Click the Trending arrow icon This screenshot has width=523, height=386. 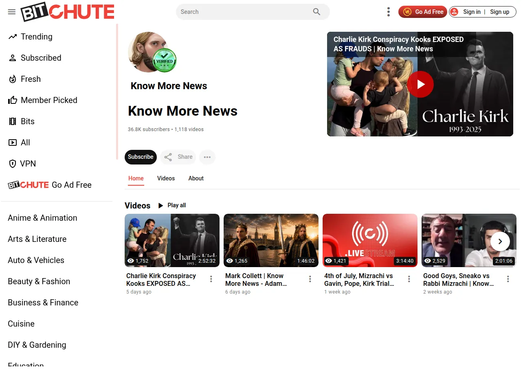click(x=13, y=37)
